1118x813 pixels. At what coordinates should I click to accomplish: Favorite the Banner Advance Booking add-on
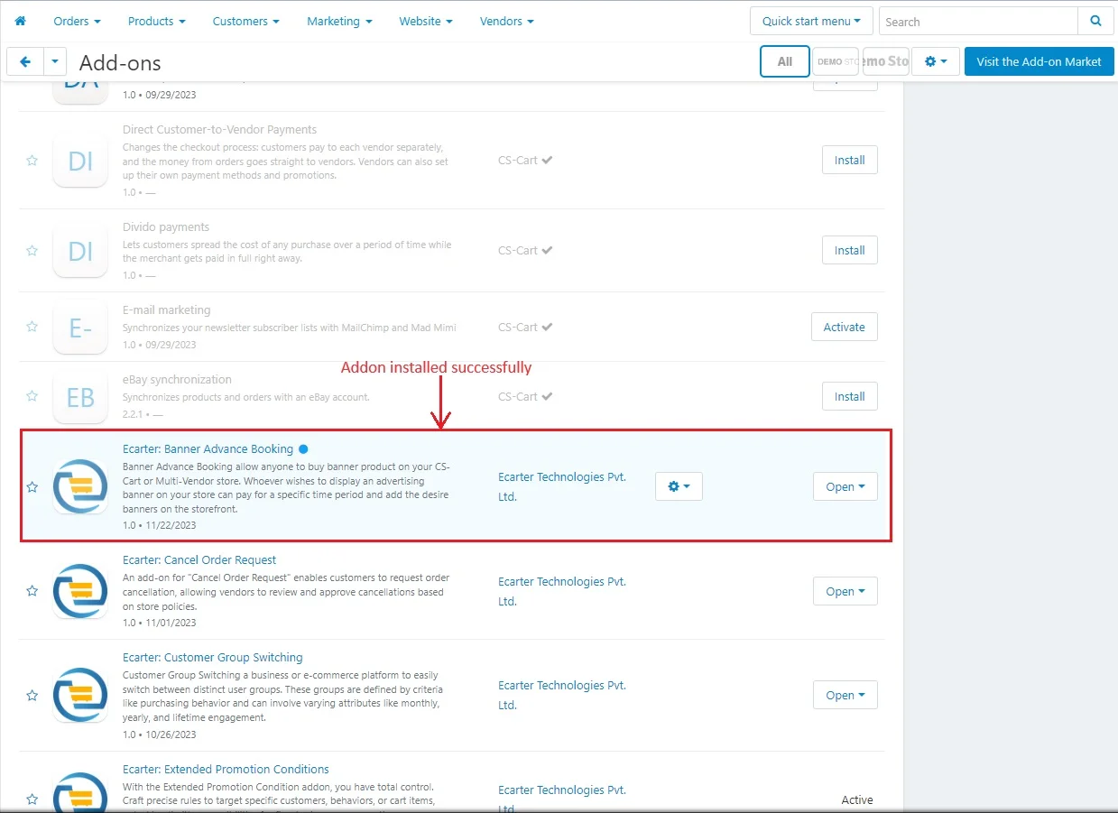click(32, 487)
